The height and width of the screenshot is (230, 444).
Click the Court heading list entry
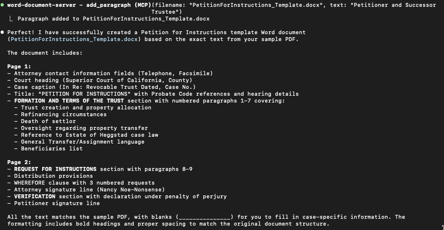103,80
